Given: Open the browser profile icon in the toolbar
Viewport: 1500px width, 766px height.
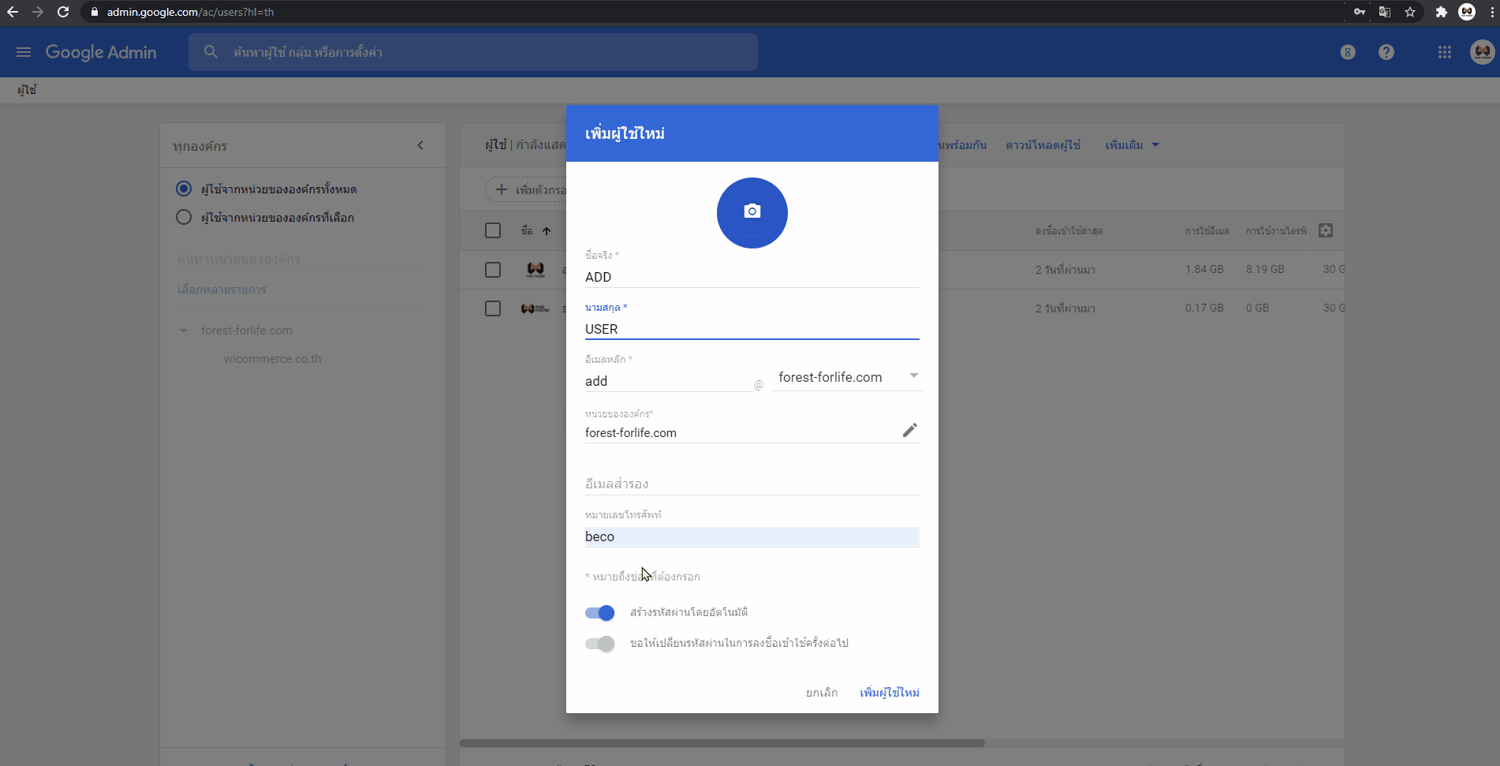Looking at the screenshot, I should click(1467, 12).
